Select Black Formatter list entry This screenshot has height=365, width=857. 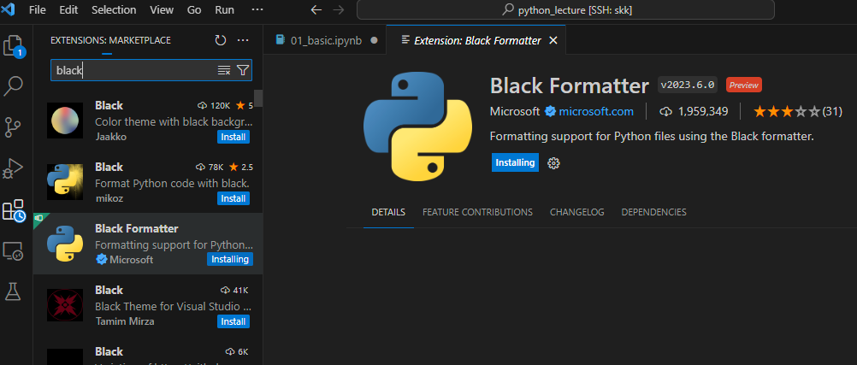pyautogui.click(x=148, y=244)
